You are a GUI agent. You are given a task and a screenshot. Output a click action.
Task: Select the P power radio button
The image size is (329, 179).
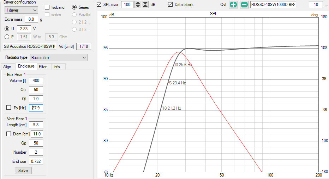(7, 37)
